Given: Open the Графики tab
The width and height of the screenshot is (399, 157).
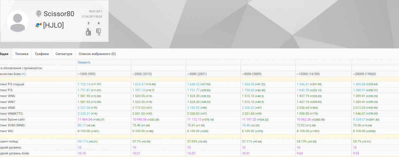Looking at the screenshot, I should click(42, 54).
